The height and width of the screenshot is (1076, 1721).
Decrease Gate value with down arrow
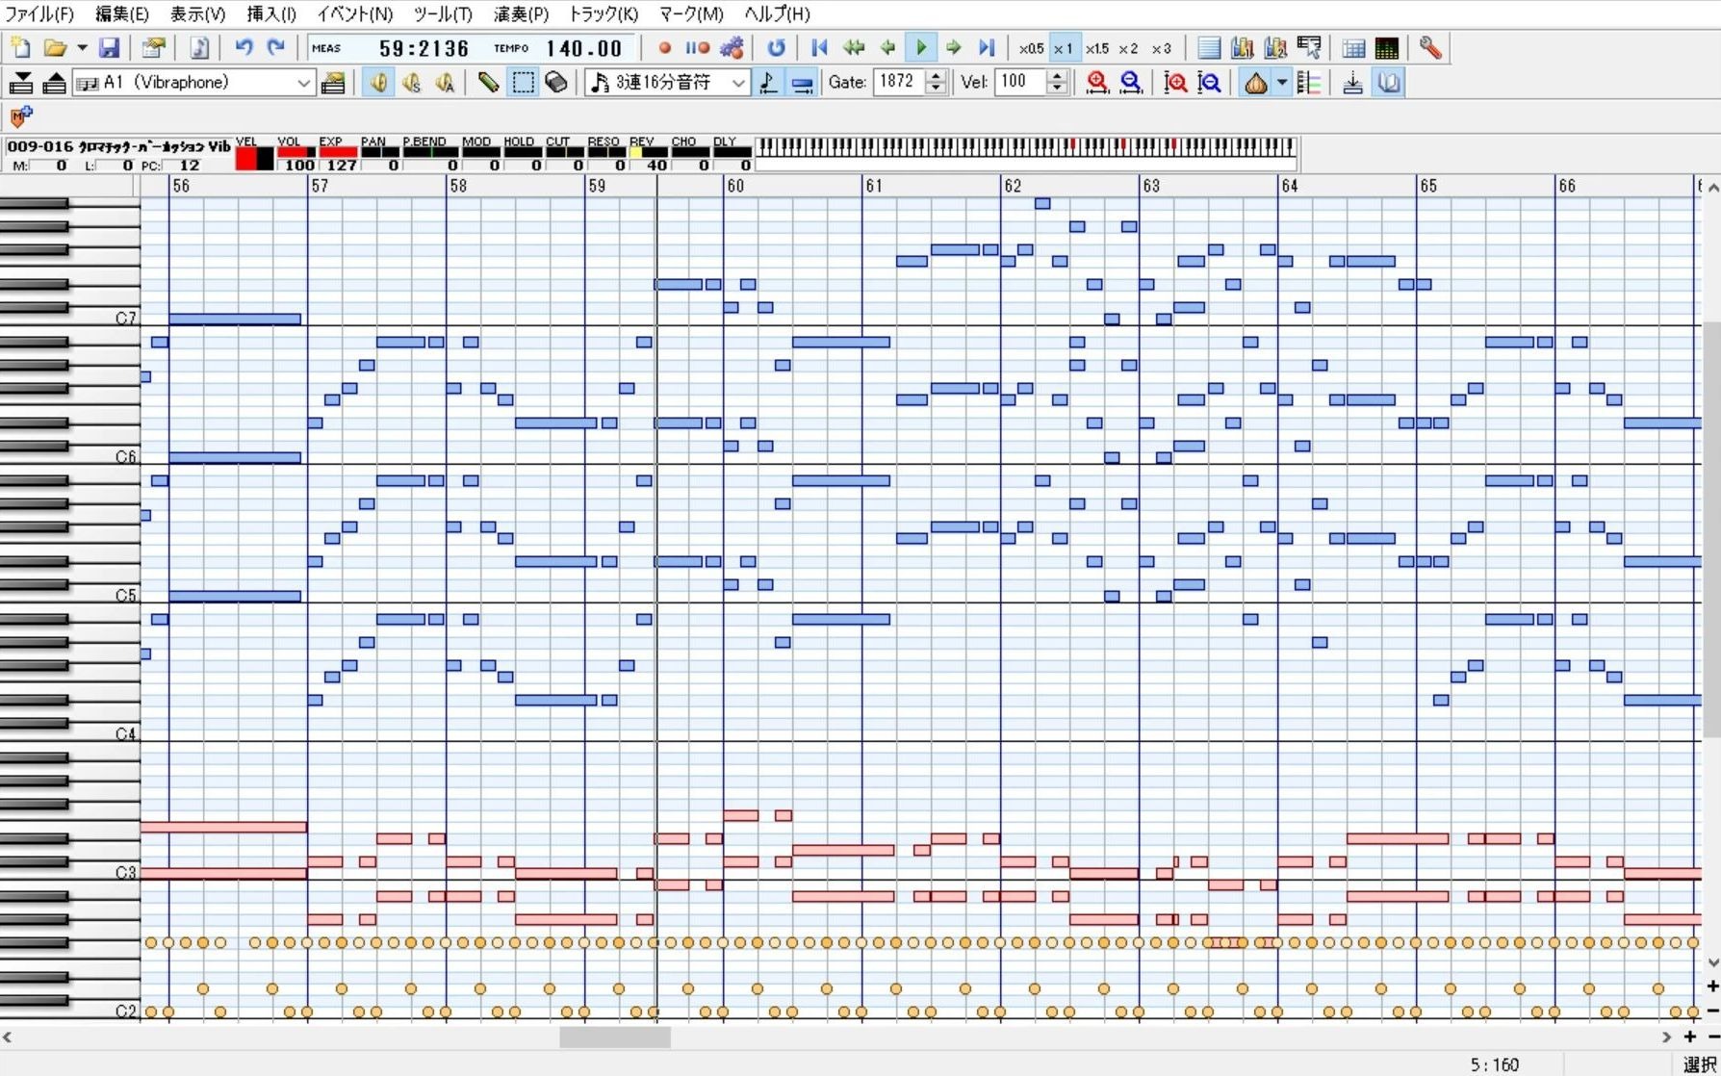tap(936, 89)
